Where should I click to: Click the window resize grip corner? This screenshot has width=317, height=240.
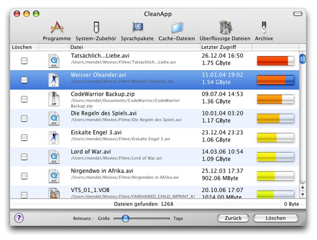click(303, 222)
